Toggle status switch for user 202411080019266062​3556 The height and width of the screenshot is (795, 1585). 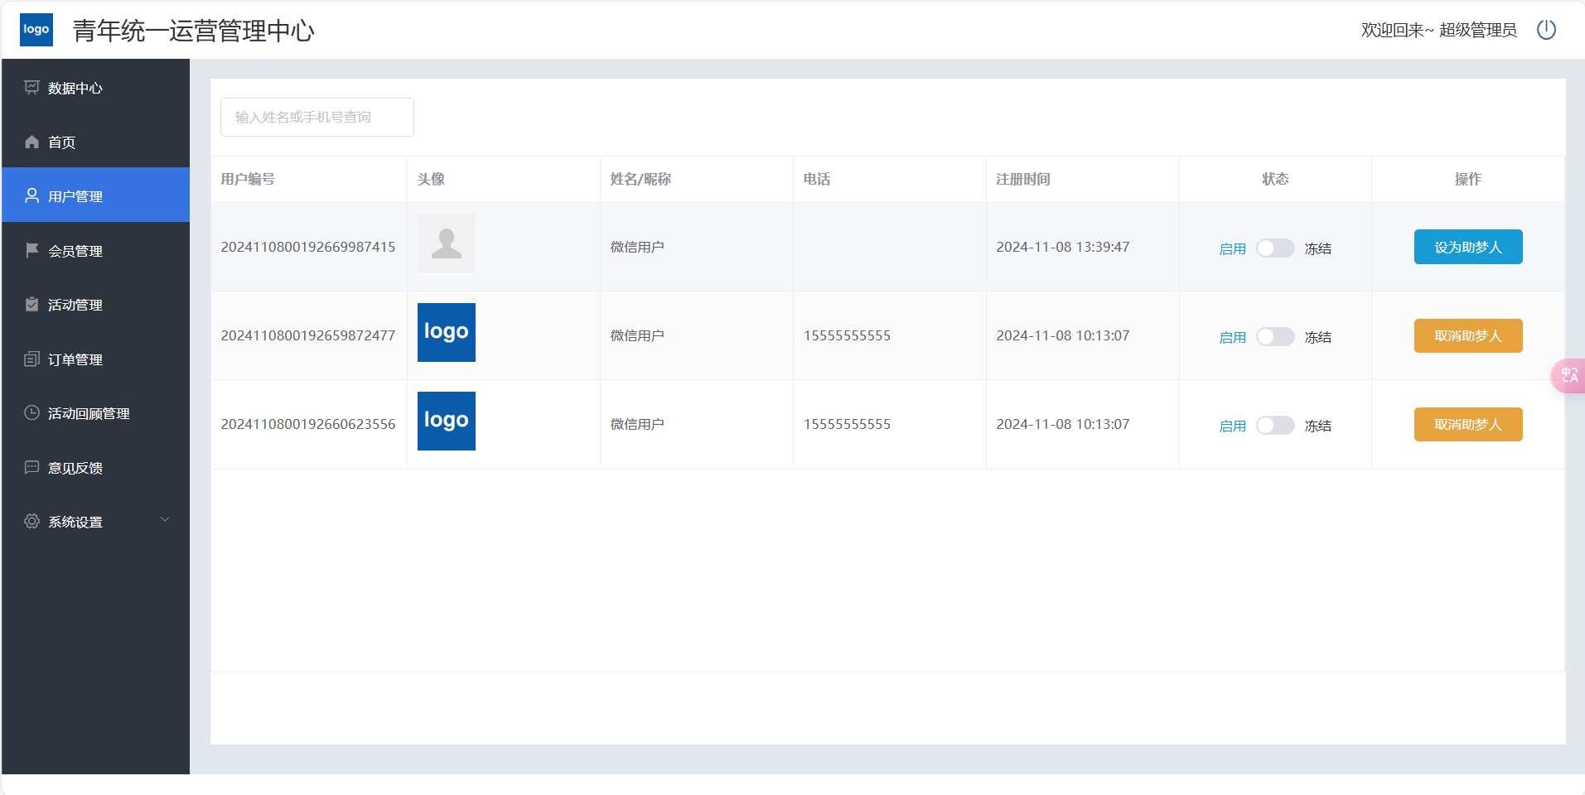[1275, 425]
